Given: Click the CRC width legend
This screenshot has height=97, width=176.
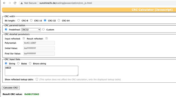Looking at the screenshot, I should (x=10, y=16).
